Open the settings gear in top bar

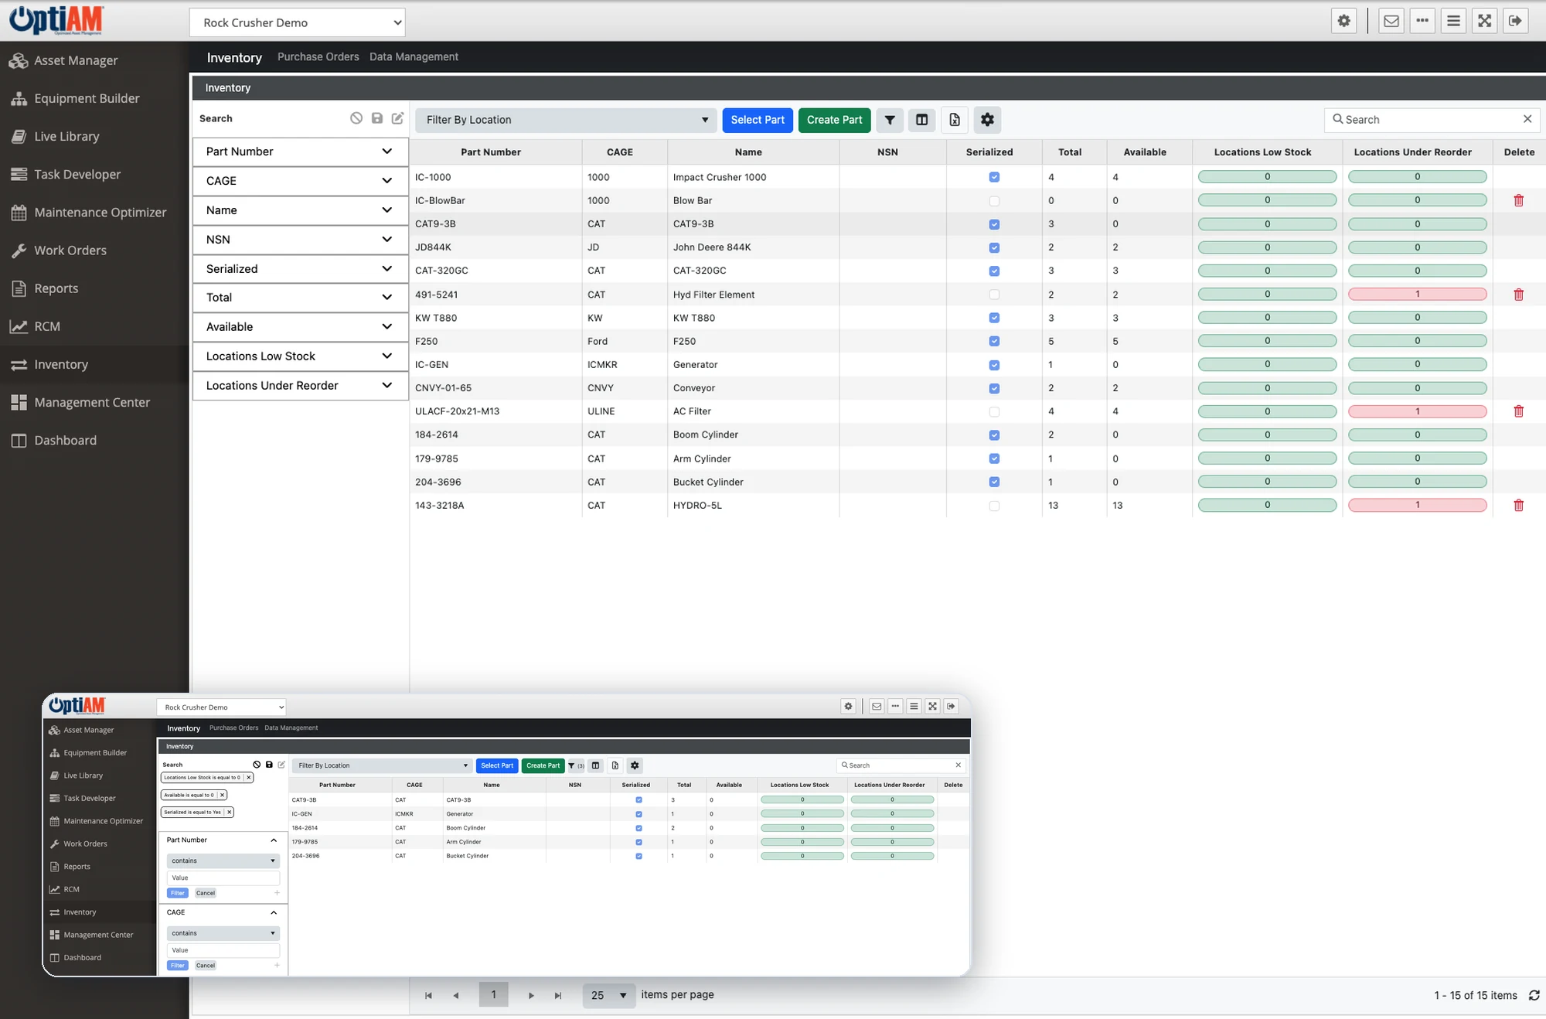[1344, 21]
